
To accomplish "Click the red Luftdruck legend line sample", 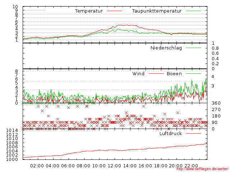I will coord(193,133).
